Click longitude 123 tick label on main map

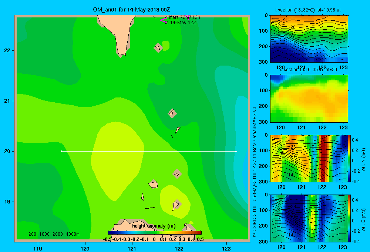226,248
